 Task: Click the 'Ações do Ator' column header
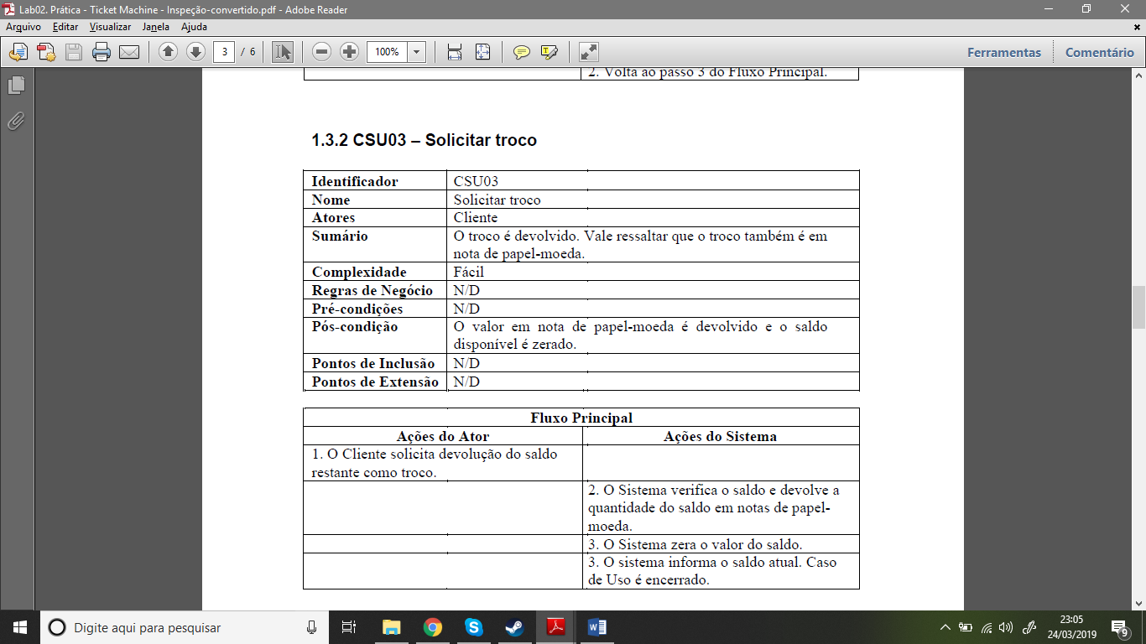tap(443, 436)
